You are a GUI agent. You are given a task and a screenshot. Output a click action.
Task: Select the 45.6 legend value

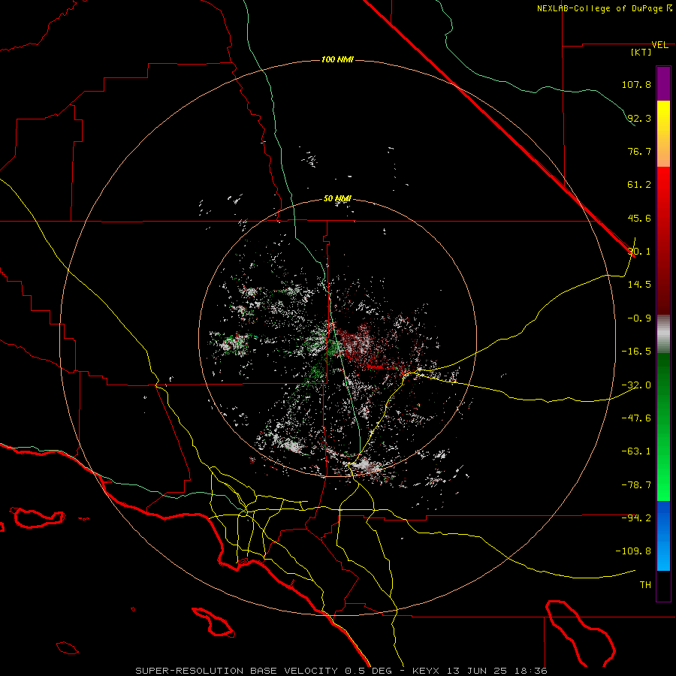[x=639, y=218]
